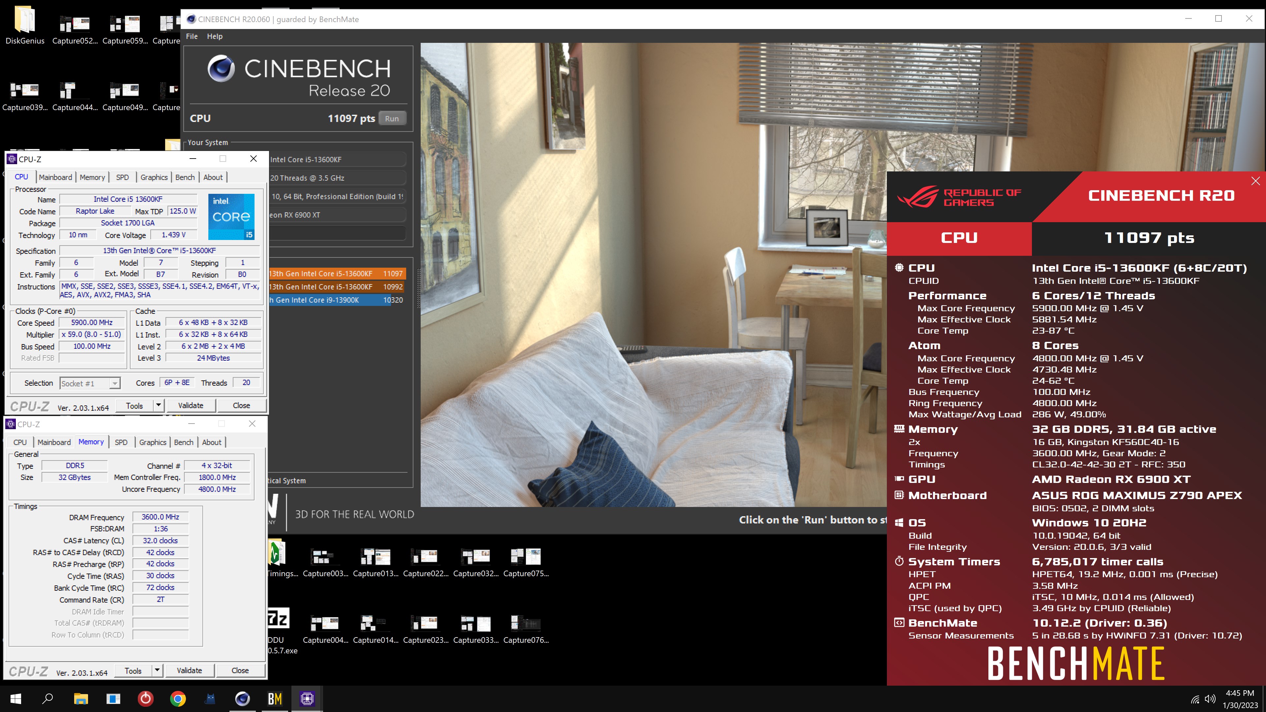Select the 10992 score ranking row
This screenshot has width=1266, height=712.
pyautogui.click(x=337, y=287)
